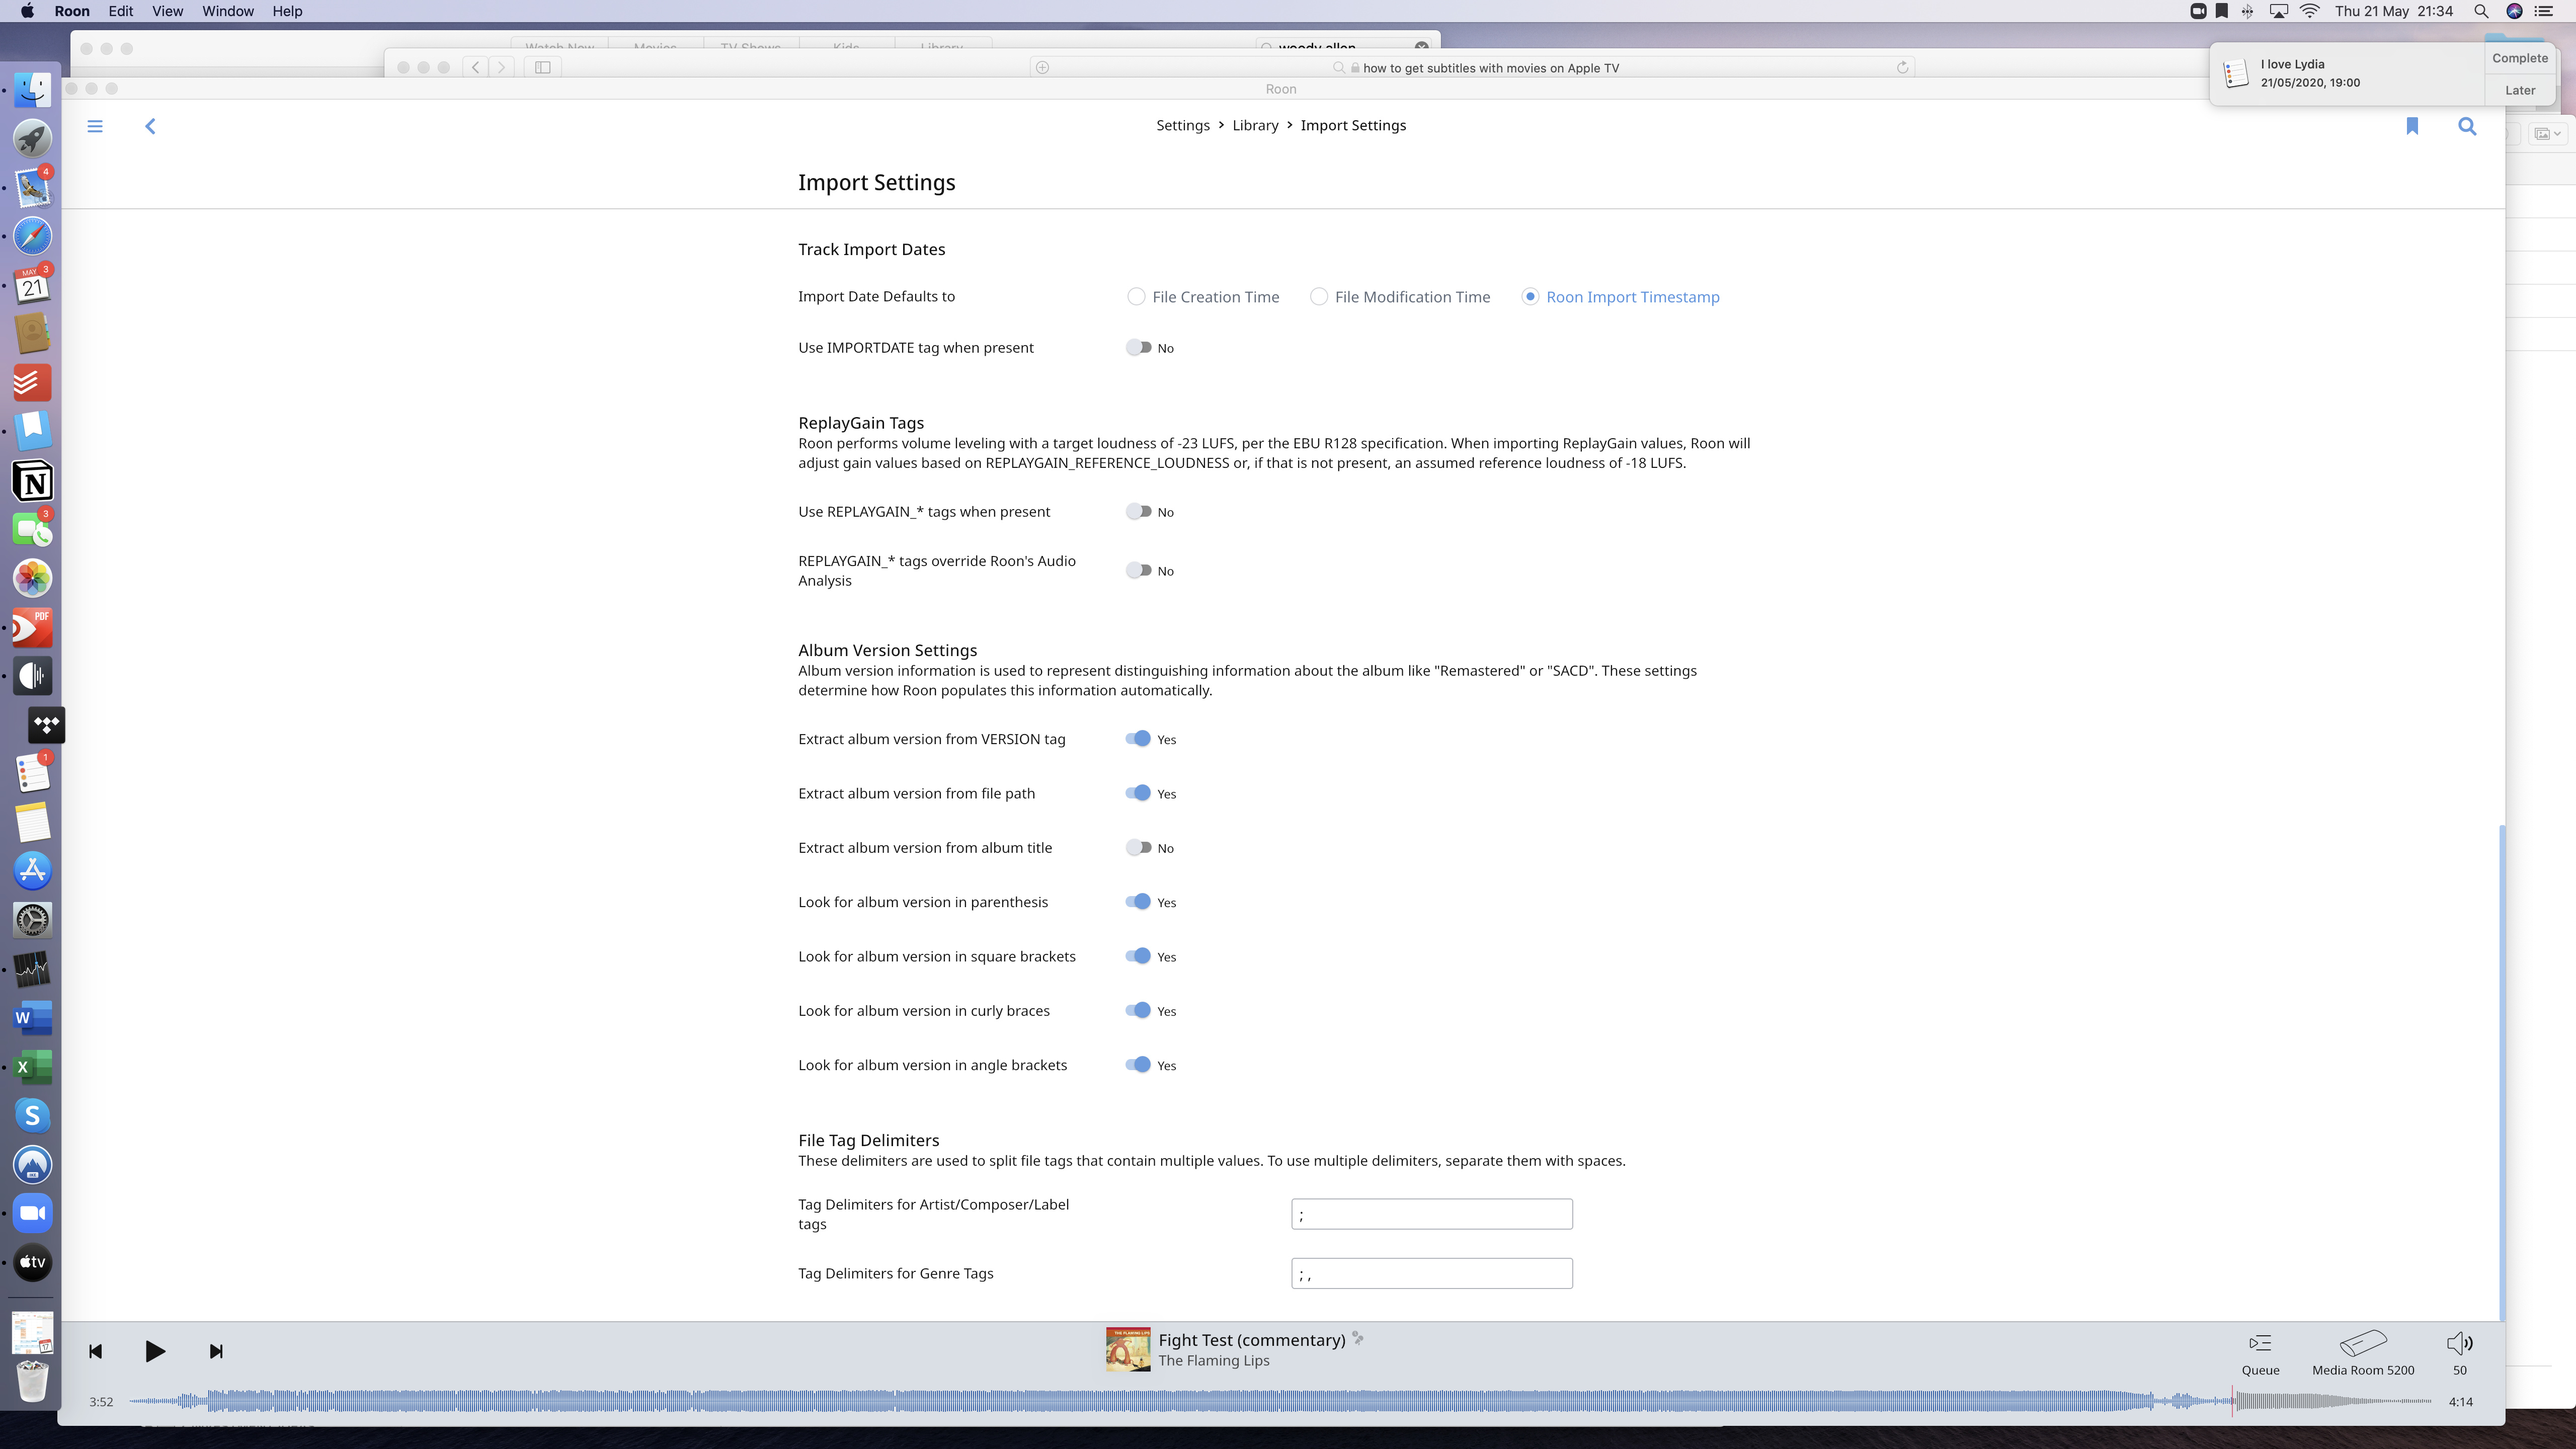Image resolution: width=2576 pixels, height=1449 pixels.
Task: Open volume control showing 50
Action: tap(2459, 1354)
